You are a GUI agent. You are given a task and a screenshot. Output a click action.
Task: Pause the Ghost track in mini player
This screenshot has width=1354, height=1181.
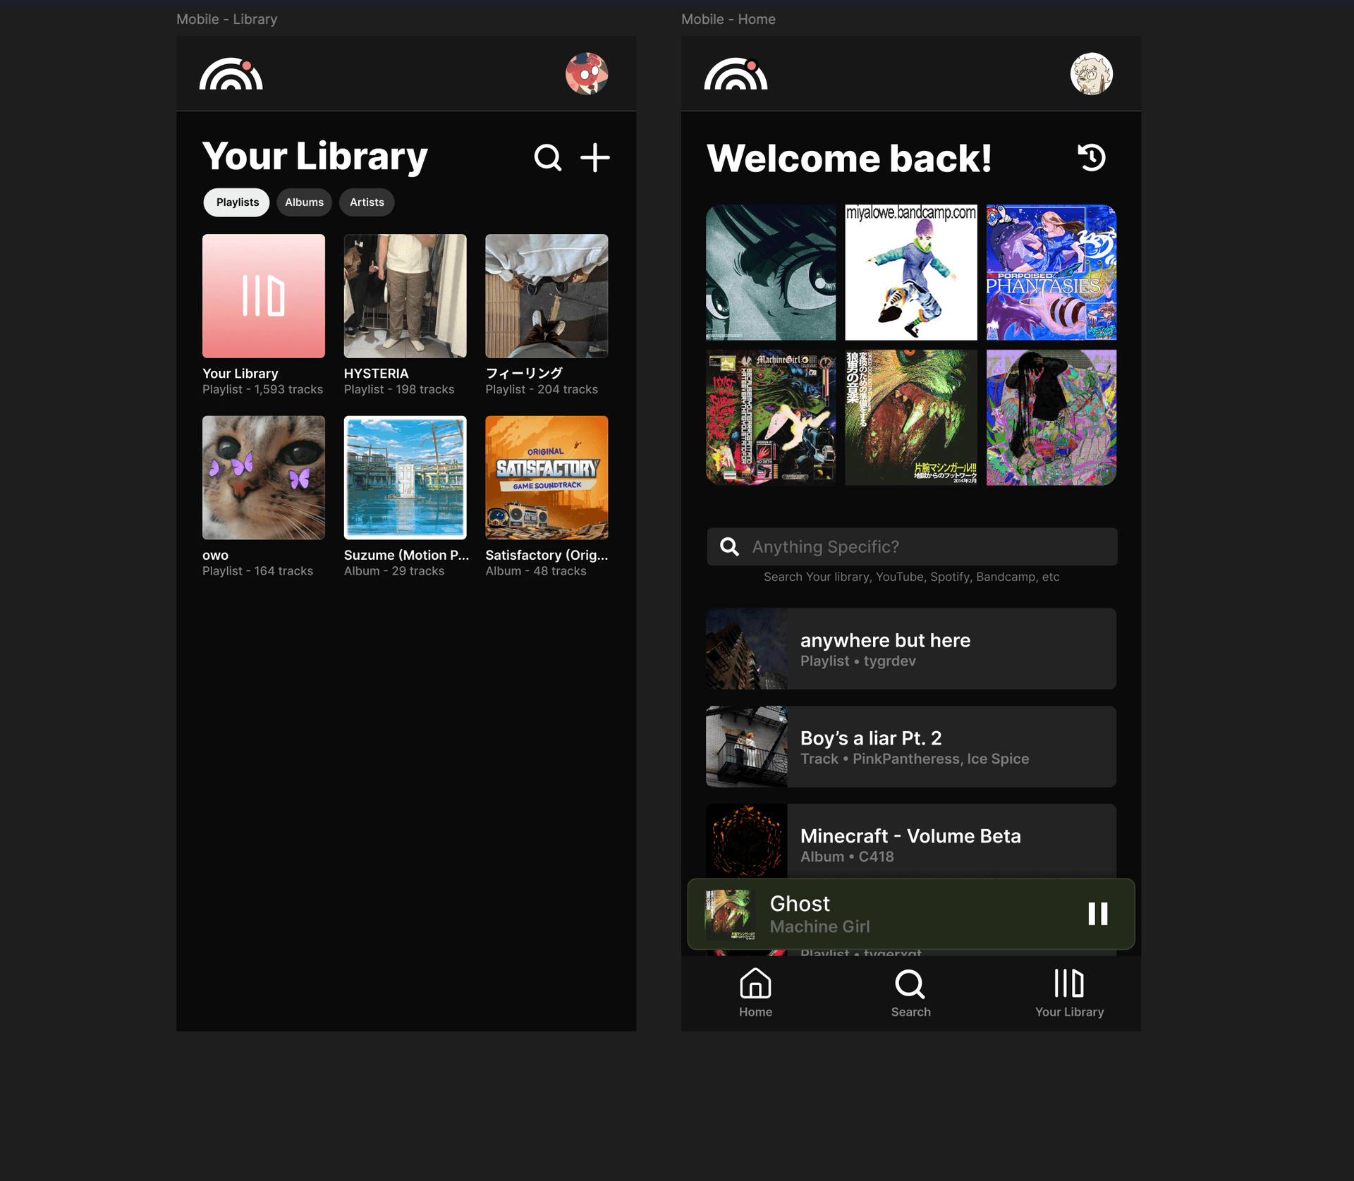tap(1097, 914)
